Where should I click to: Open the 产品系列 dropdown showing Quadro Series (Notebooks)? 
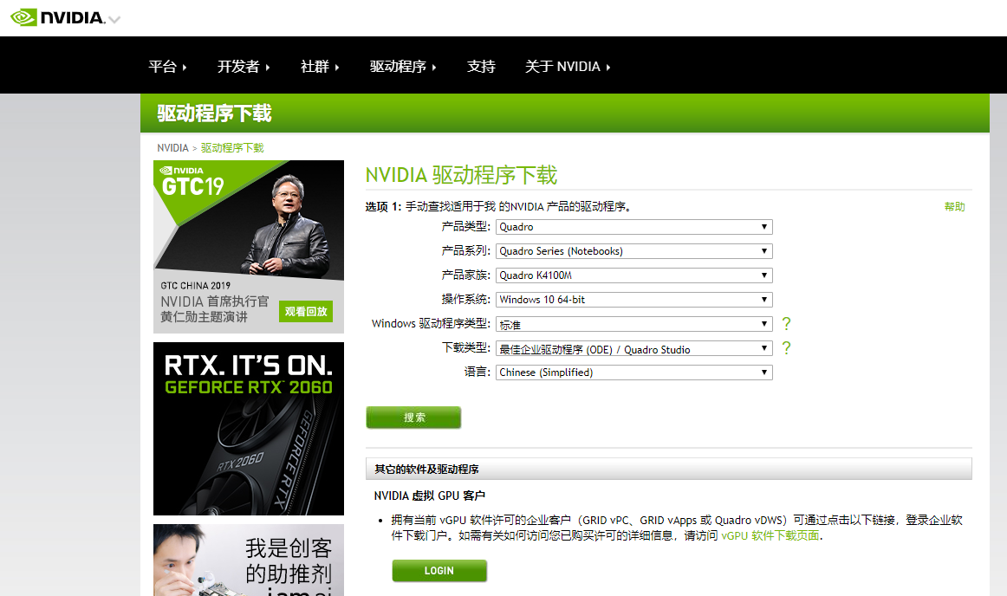pyautogui.click(x=633, y=251)
